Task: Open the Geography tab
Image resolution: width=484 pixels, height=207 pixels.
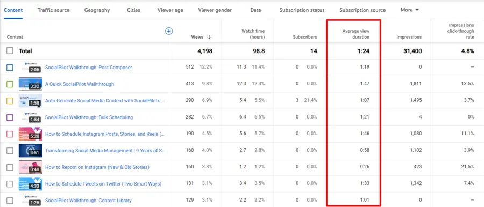Action: click(x=97, y=10)
